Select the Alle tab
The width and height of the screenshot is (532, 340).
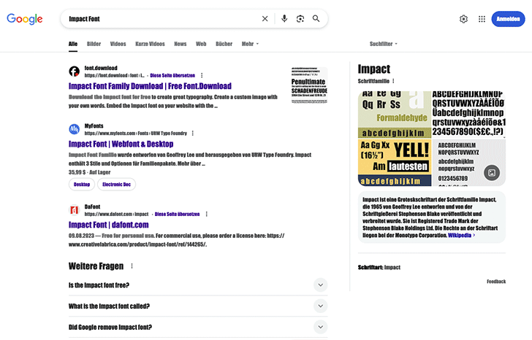pos(73,44)
